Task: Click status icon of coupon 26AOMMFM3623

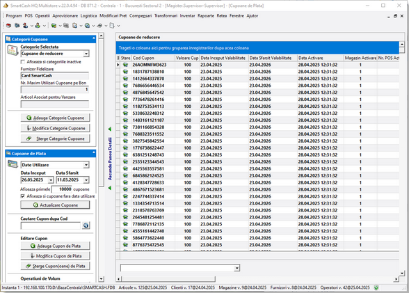Action: [125, 65]
